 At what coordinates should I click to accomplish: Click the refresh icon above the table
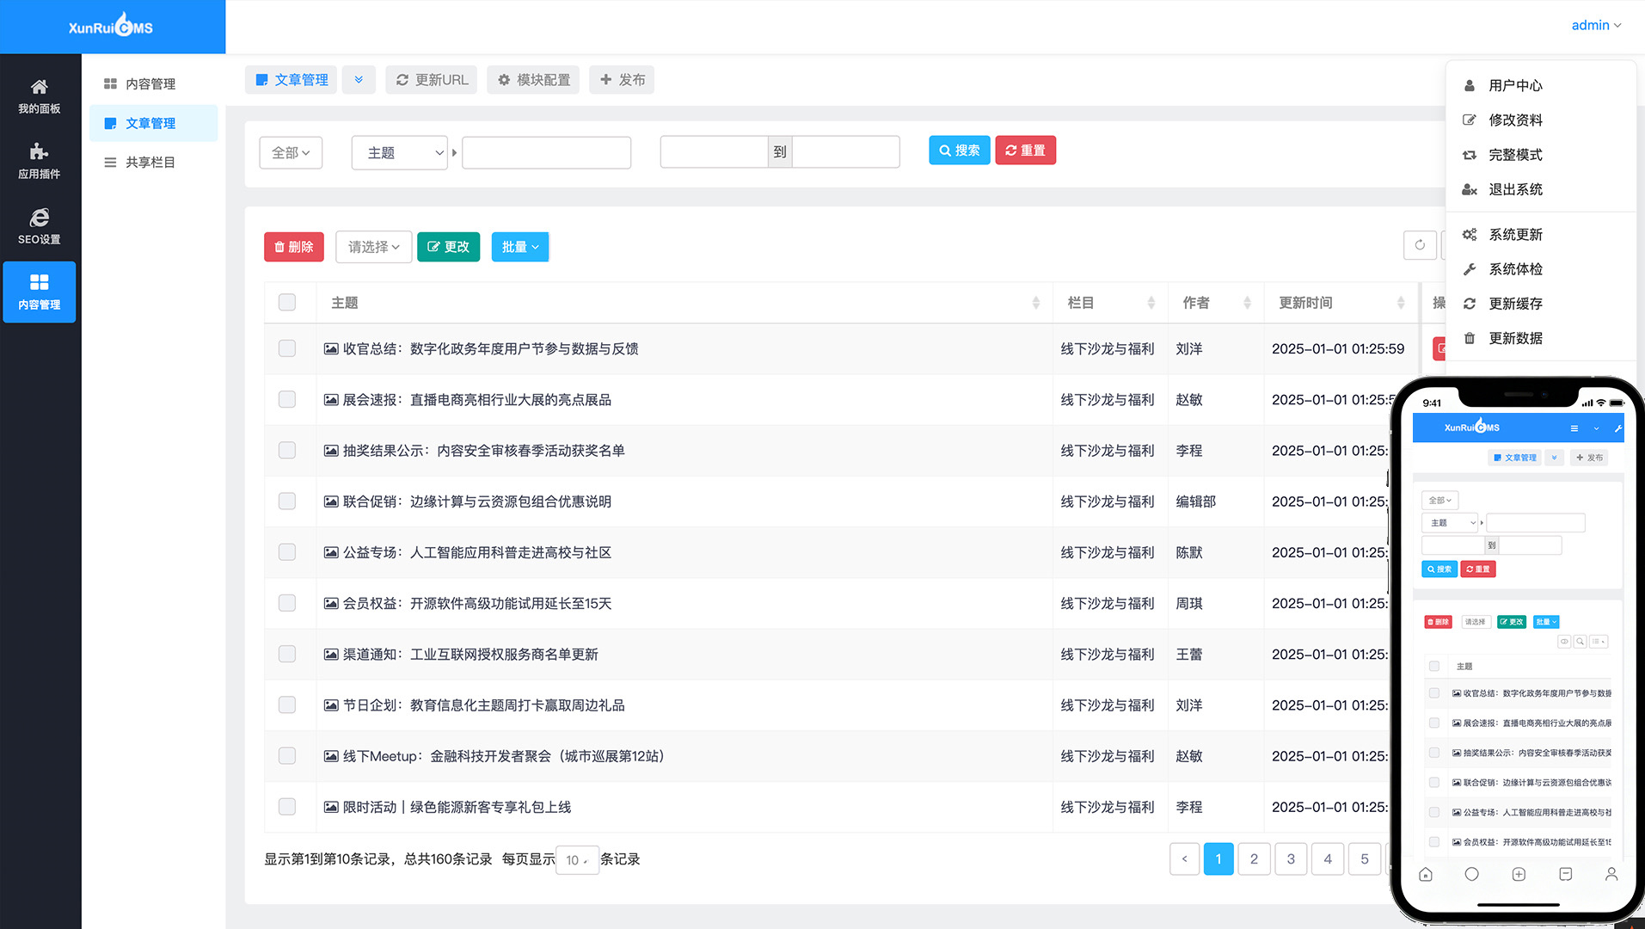pos(1420,245)
